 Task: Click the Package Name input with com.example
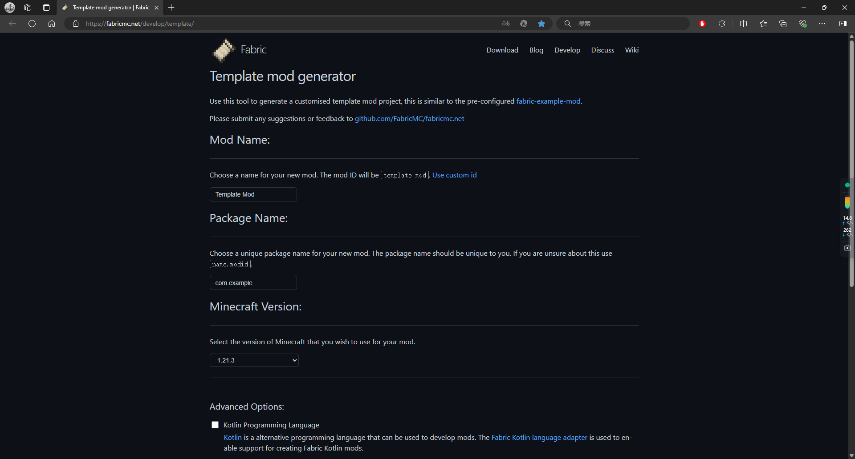(x=253, y=283)
